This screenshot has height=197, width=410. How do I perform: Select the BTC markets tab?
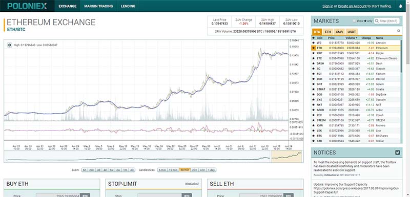(x=317, y=32)
